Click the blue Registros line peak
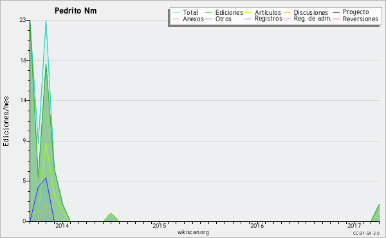 tap(46, 178)
